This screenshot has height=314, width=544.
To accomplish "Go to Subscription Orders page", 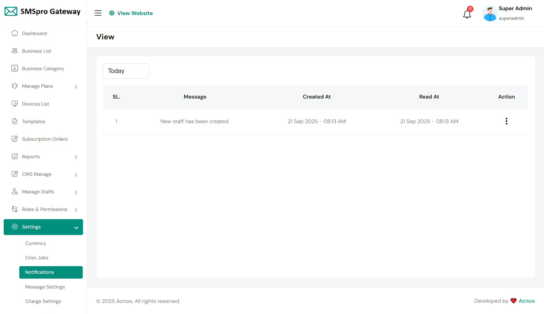I will coord(45,139).
